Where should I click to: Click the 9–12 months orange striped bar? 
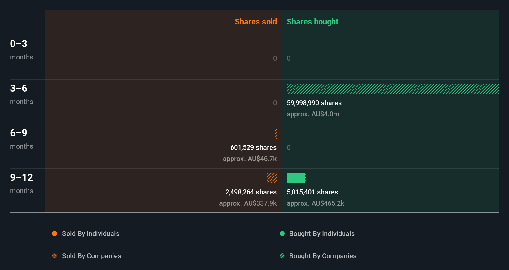[x=272, y=178]
